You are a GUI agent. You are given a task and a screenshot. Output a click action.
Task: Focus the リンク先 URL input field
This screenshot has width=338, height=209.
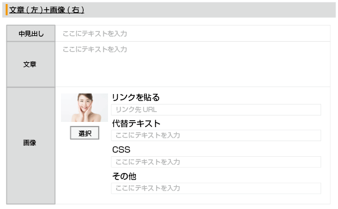216,110
